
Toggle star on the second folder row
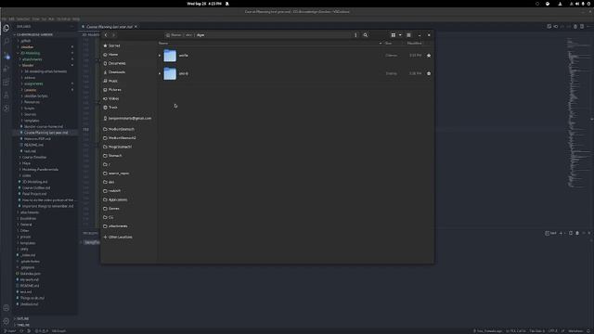(x=429, y=73)
